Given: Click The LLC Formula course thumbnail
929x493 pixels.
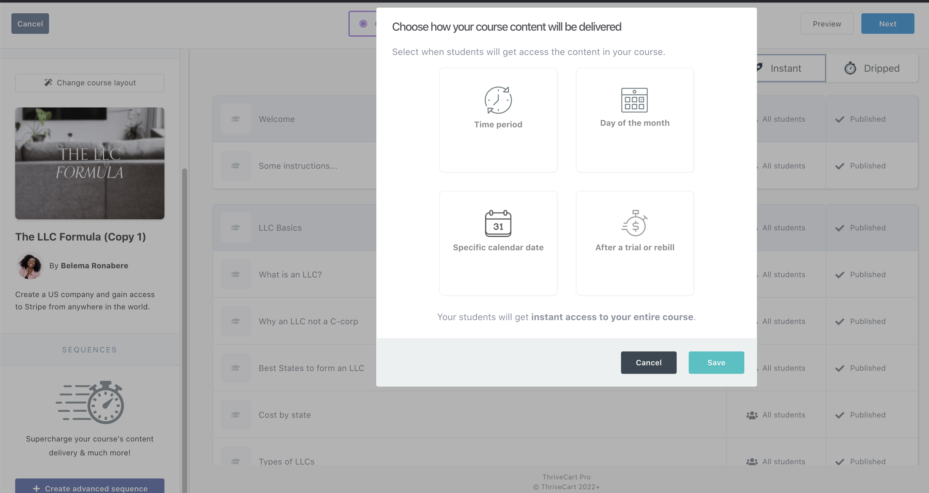Looking at the screenshot, I should tap(90, 163).
